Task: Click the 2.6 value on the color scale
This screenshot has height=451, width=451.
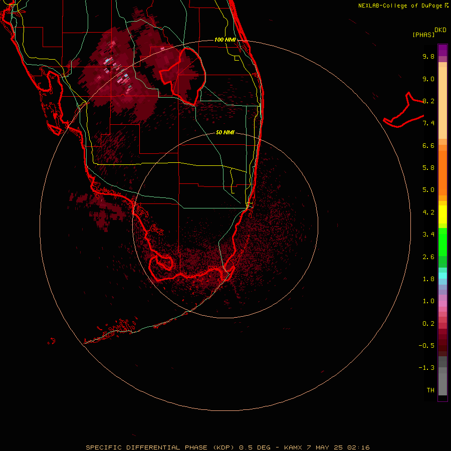Action: 428,257
